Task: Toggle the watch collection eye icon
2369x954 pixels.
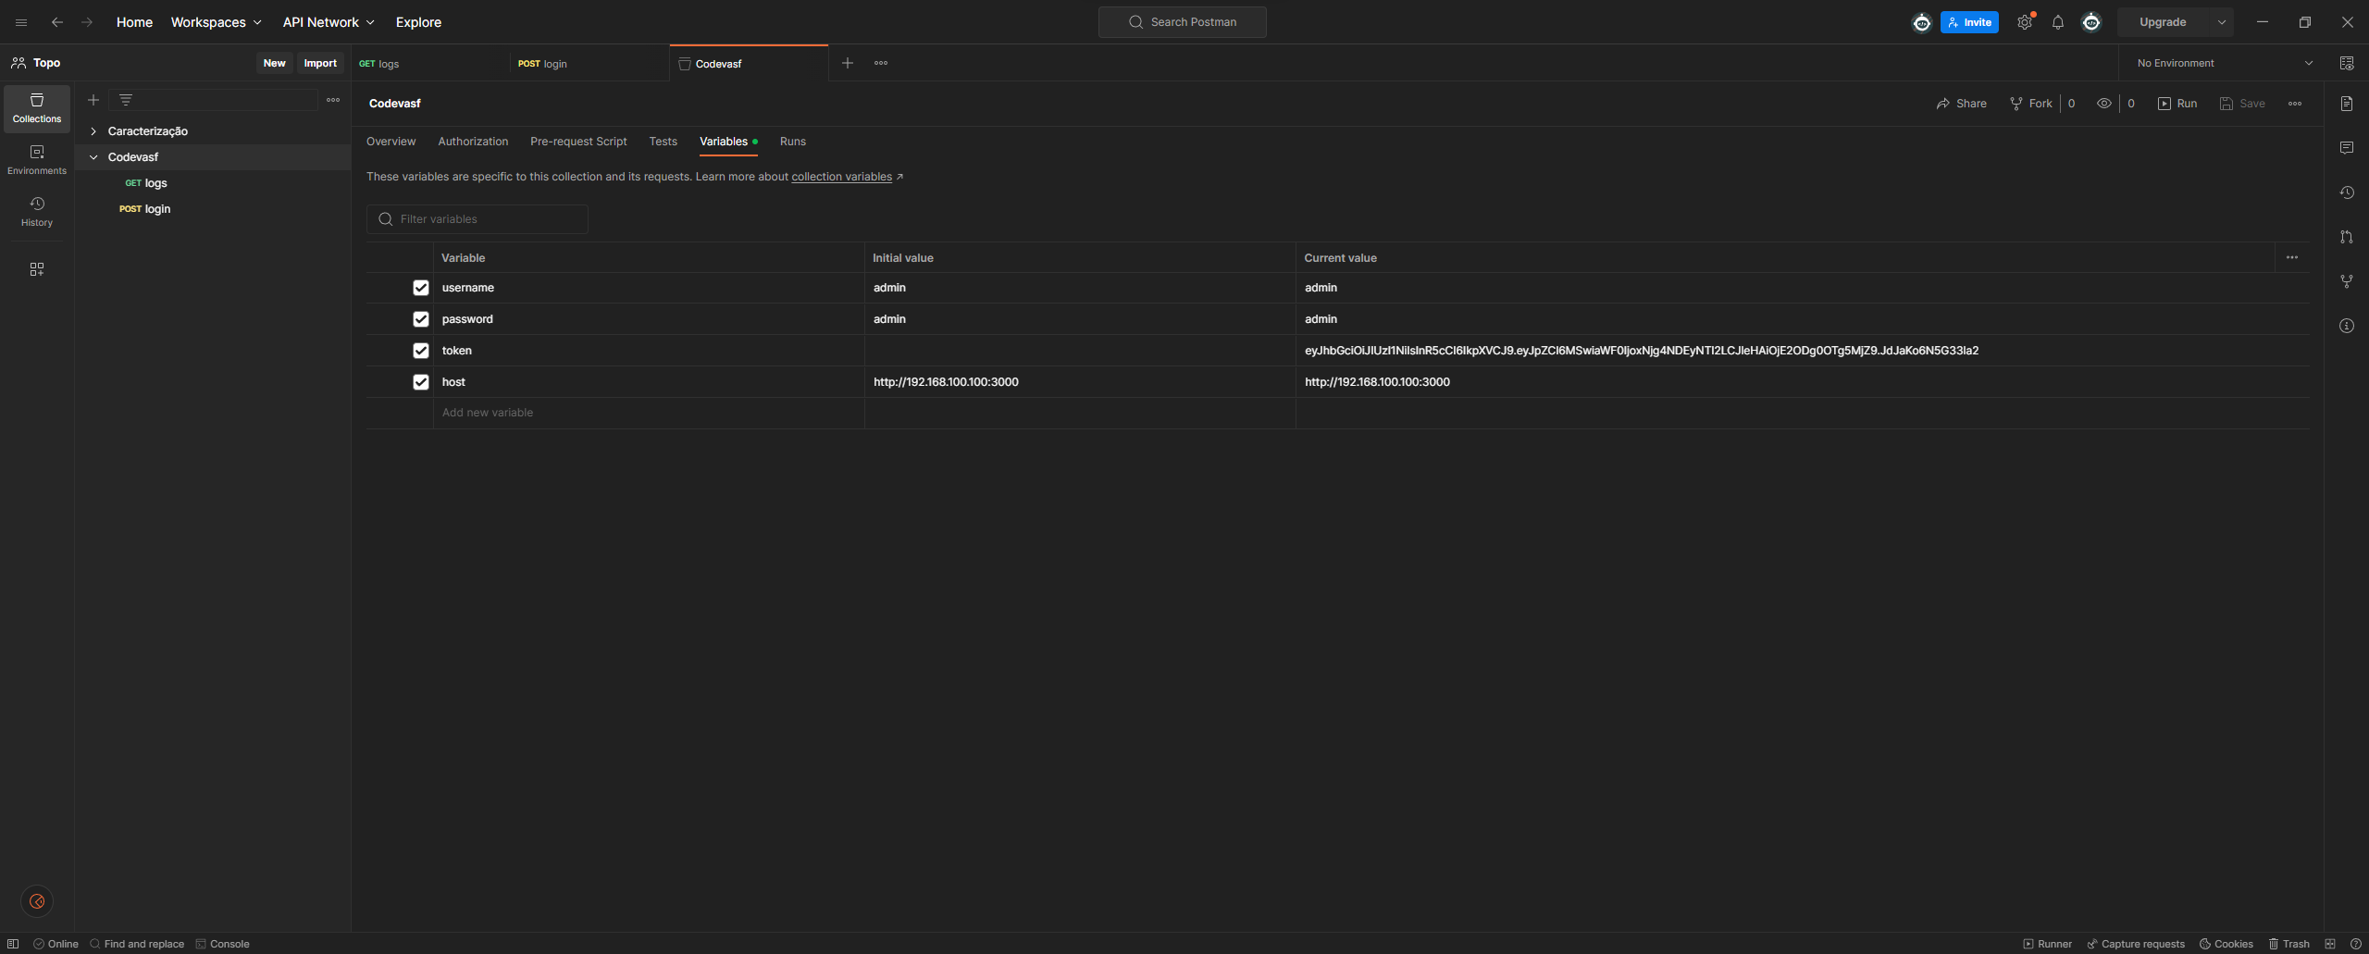Action: click(x=2104, y=104)
